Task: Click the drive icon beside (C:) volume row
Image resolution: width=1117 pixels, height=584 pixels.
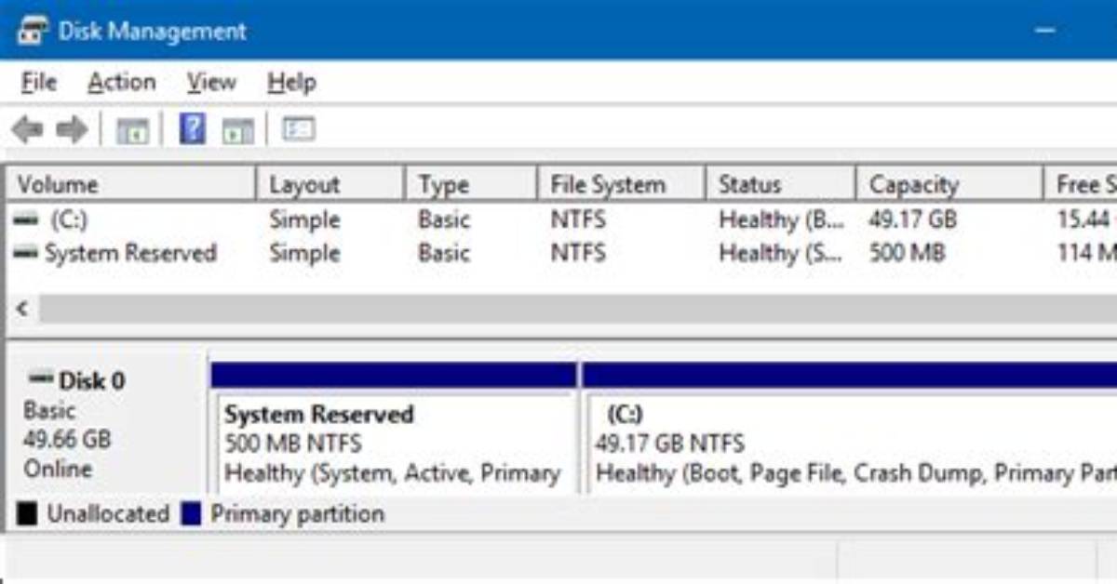Action: pyautogui.click(x=27, y=219)
